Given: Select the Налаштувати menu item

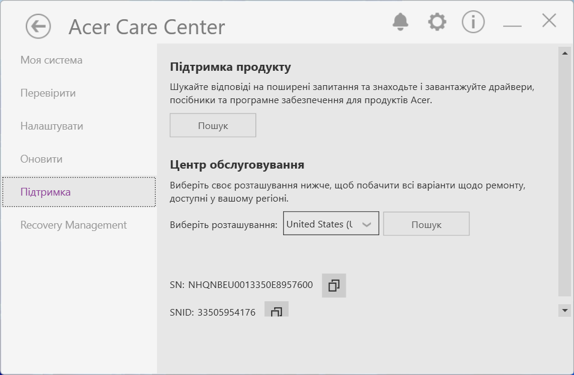Looking at the screenshot, I should [x=52, y=126].
